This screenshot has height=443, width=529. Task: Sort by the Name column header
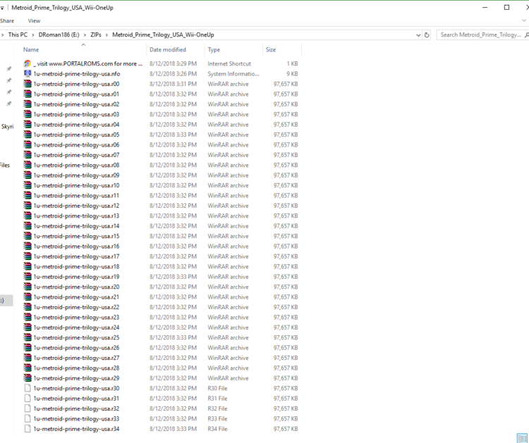pyautogui.click(x=31, y=49)
